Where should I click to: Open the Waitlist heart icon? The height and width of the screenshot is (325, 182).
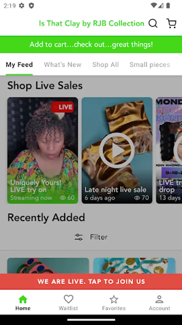coord(68,299)
